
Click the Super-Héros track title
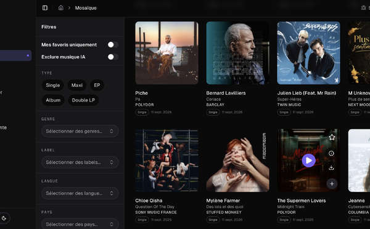[x=289, y=99]
